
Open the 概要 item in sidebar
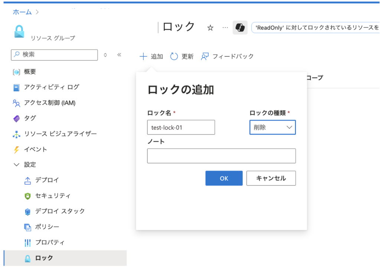point(30,72)
